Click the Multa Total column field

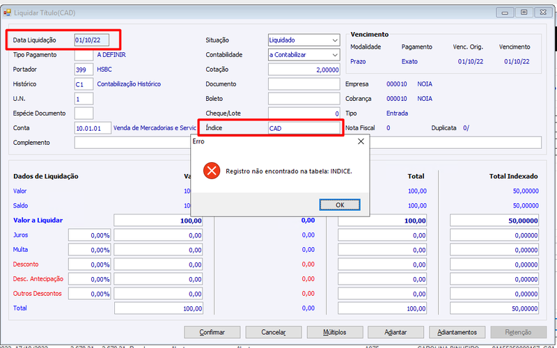[382, 250]
